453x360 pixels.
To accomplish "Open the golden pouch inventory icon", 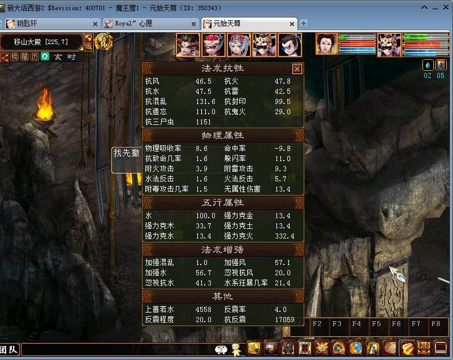I will 254,348.
